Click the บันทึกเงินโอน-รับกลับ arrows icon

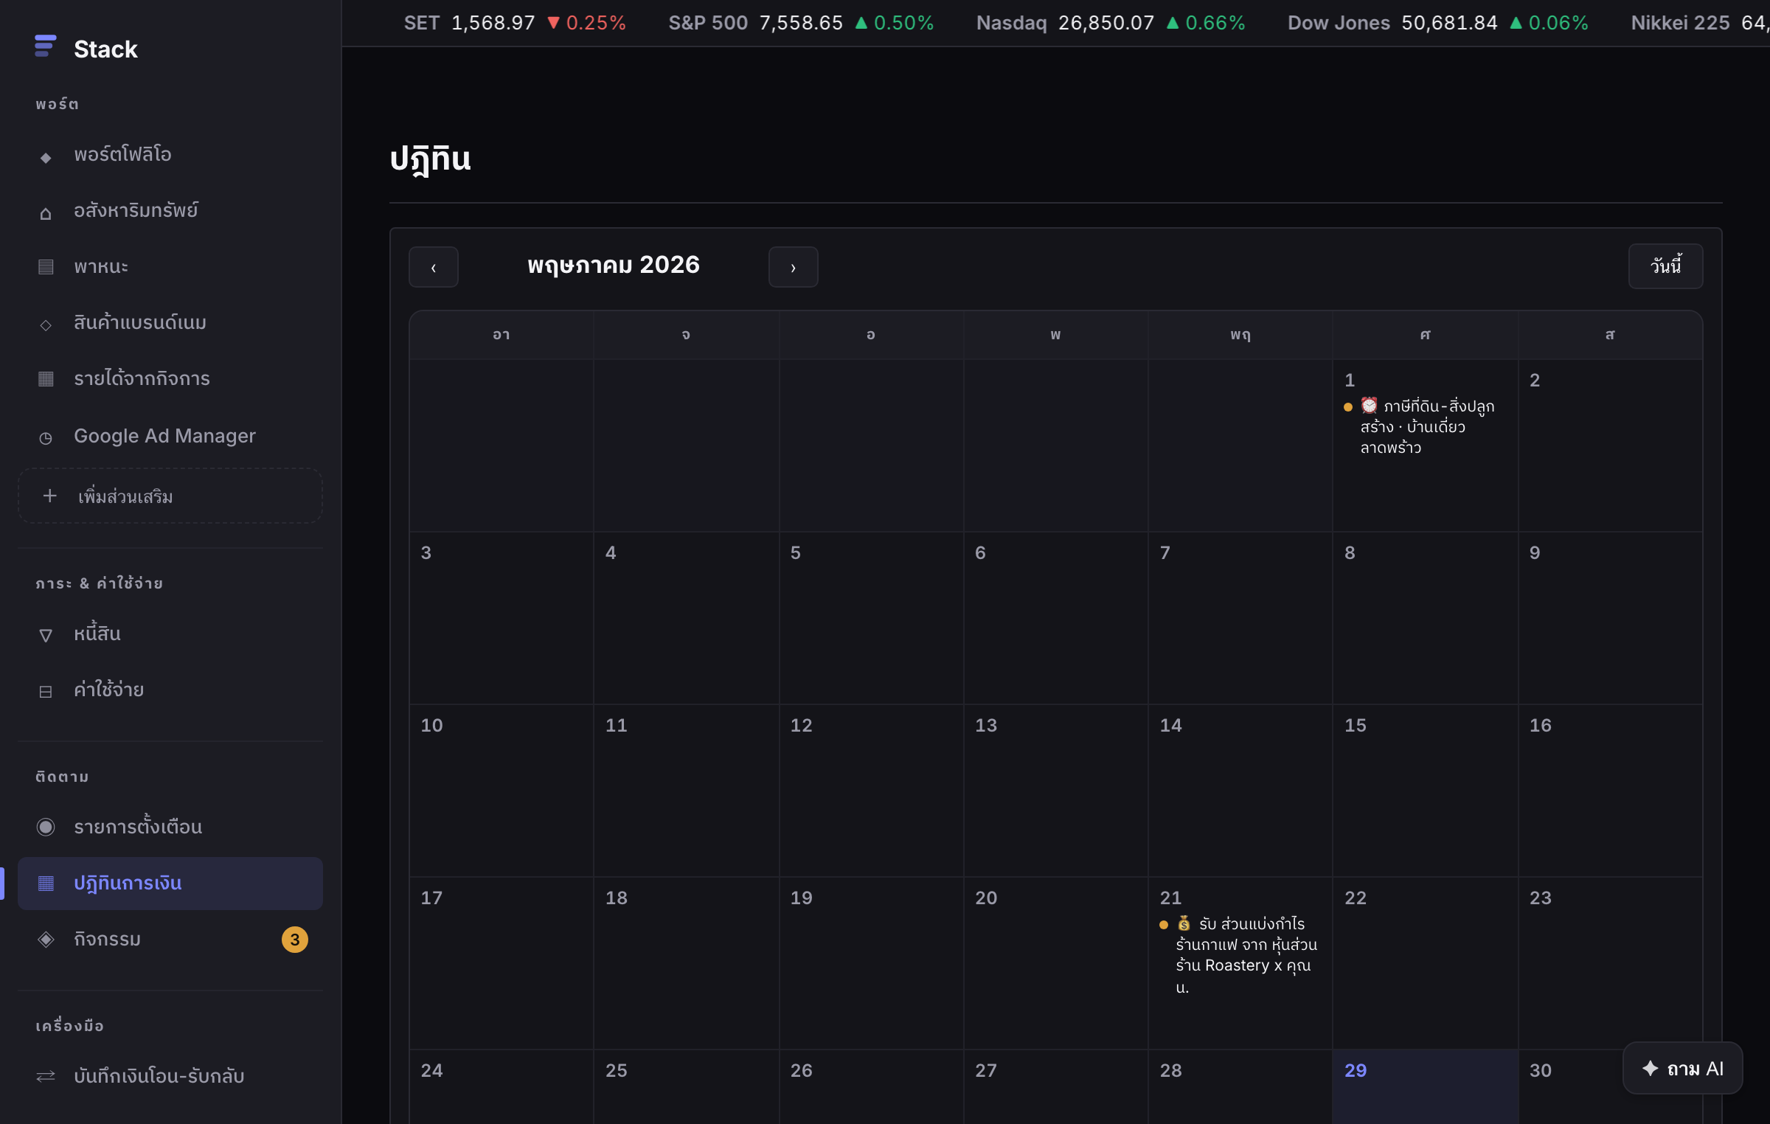tap(46, 1076)
